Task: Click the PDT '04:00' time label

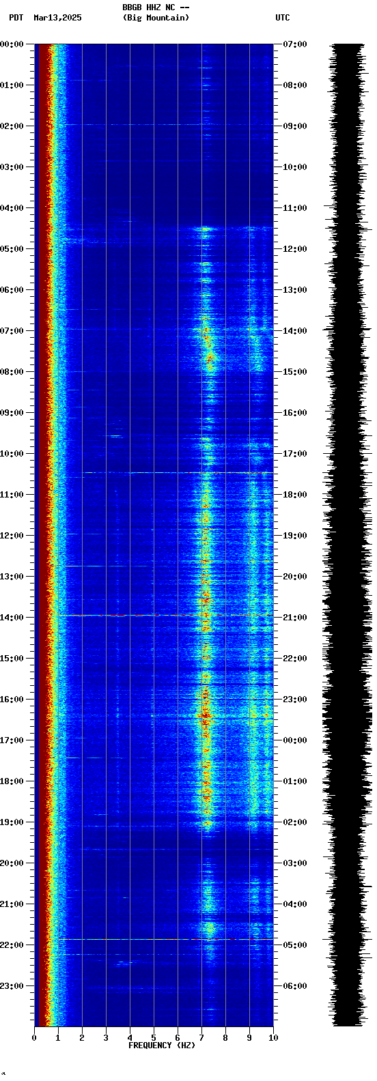Action: 12,208
